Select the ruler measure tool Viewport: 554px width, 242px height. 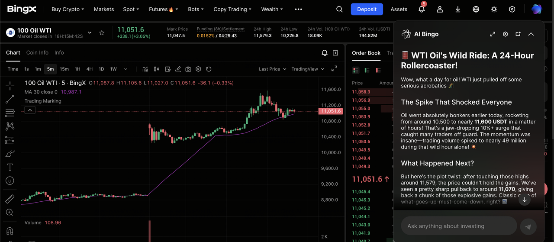(x=10, y=199)
